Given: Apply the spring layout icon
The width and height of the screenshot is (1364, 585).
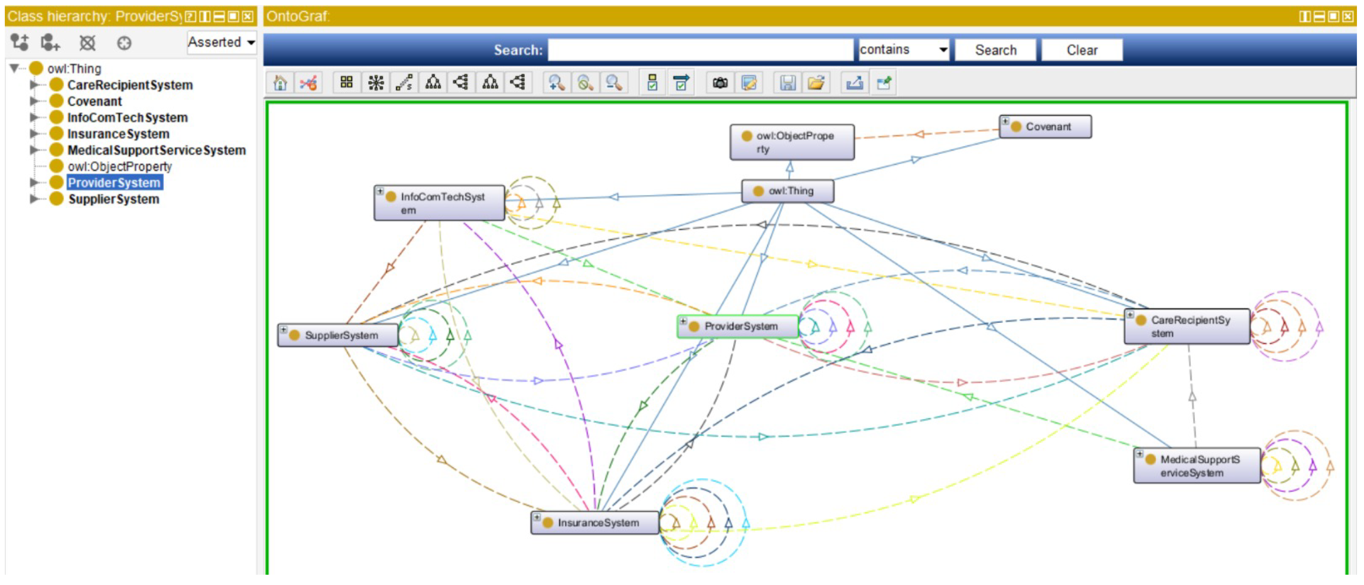Looking at the screenshot, I should click(405, 83).
